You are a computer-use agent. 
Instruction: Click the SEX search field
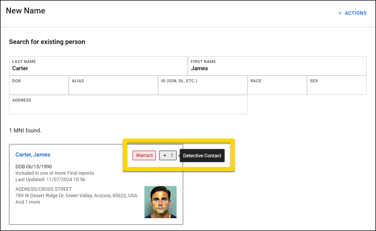pos(337,85)
